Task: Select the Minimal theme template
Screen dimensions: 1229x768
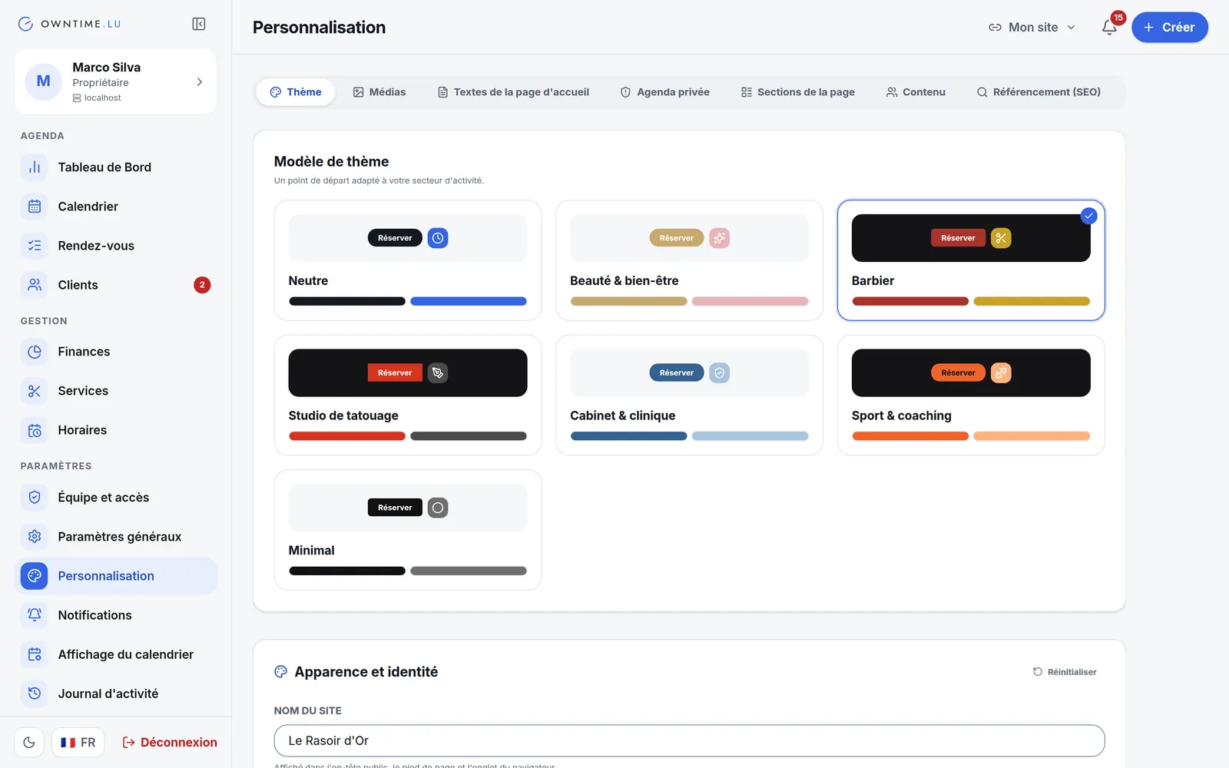Action: tap(408, 530)
